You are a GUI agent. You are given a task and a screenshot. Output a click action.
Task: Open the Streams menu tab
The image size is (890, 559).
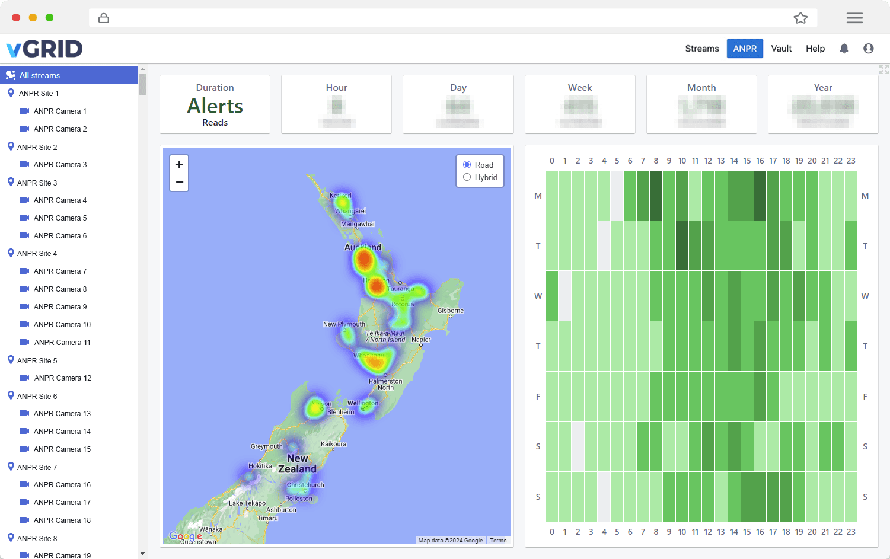(x=701, y=49)
